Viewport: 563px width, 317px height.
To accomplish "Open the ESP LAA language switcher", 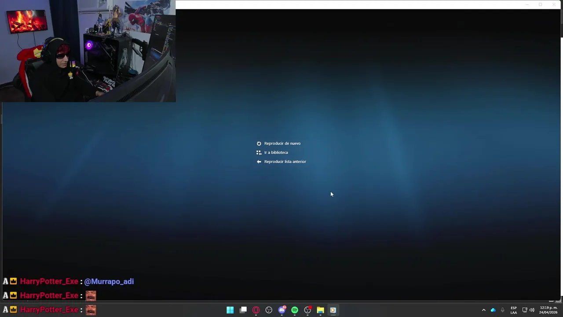I will coord(514,310).
